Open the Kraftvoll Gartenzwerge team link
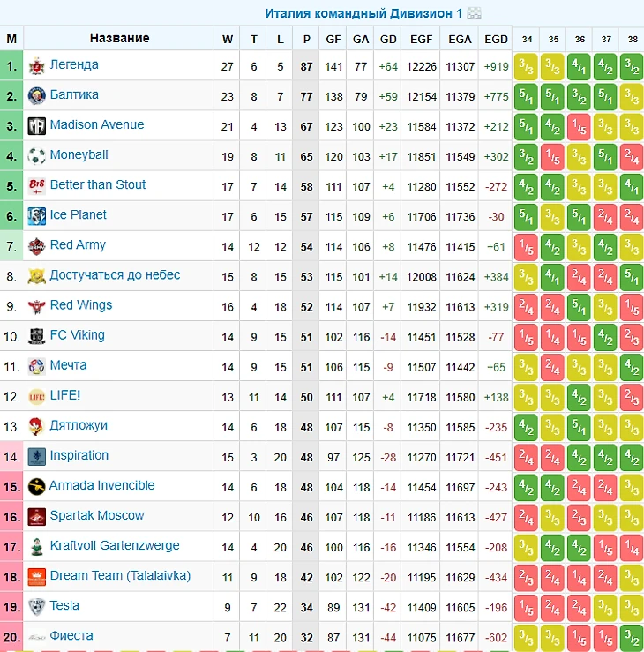 (115, 545)
